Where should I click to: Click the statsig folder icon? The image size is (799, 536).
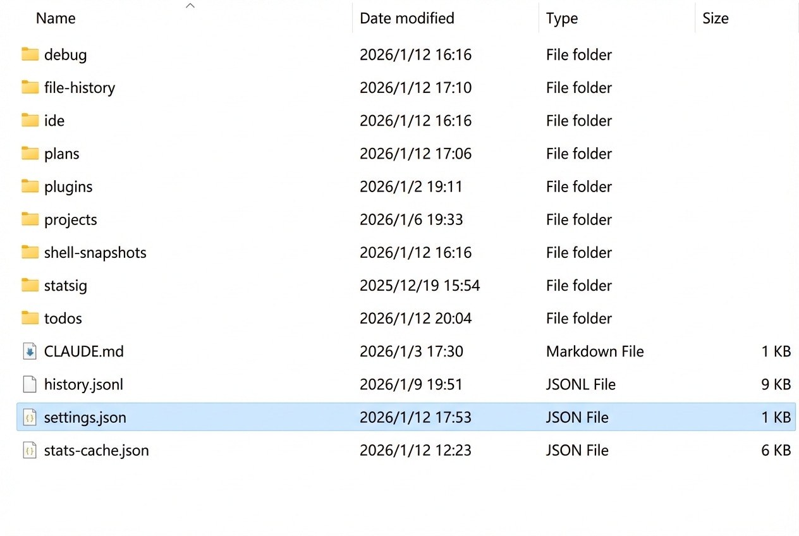tap(30, 285)
